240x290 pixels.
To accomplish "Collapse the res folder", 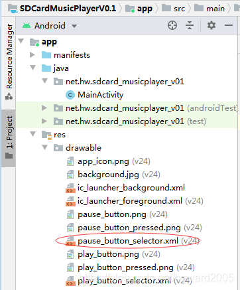I will coord(33,134).
